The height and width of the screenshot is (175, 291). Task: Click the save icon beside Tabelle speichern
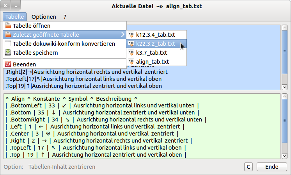[7, 53]
